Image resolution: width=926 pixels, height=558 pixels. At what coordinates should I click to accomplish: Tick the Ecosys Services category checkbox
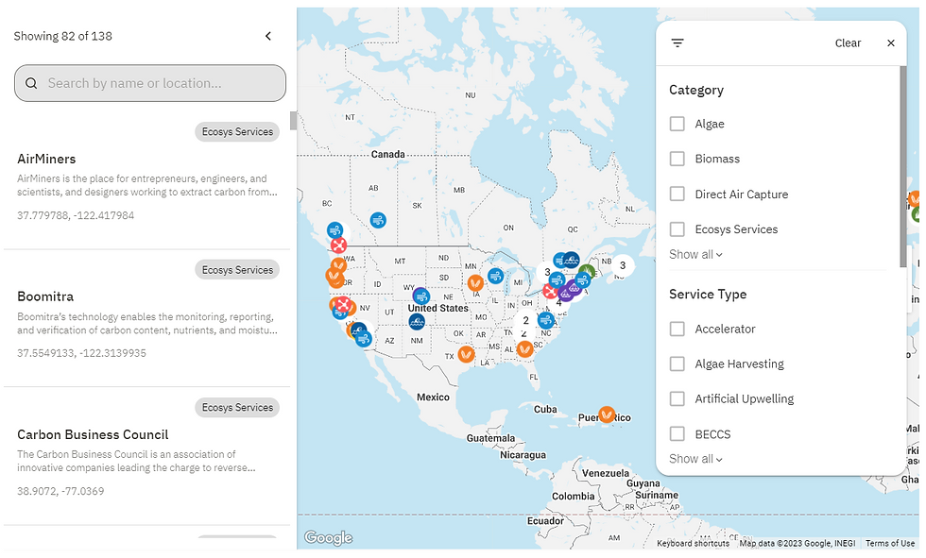click(x=677, y=228)
